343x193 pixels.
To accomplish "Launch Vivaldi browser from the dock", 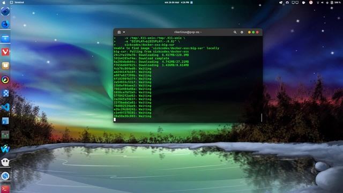I will 5,52.
